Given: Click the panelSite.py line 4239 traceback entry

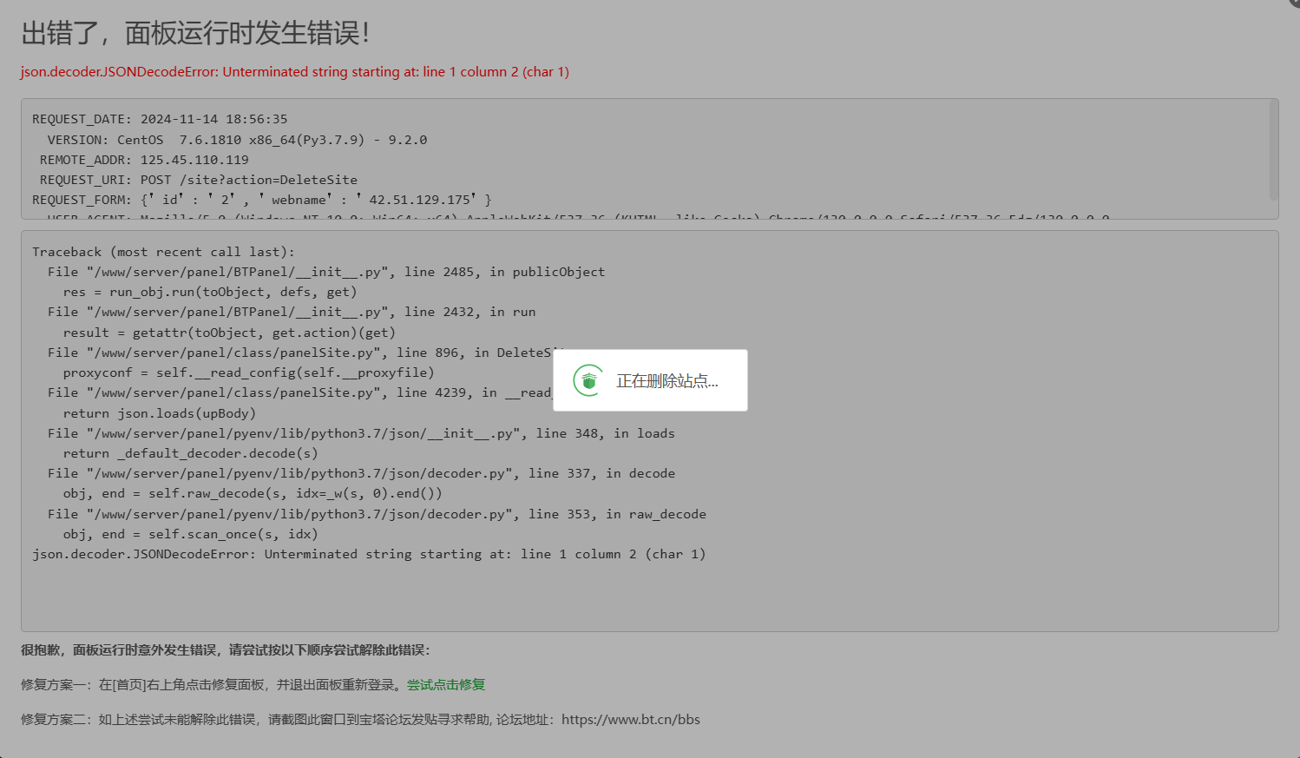Looking at the screenshot, I should tap(299, 392).
